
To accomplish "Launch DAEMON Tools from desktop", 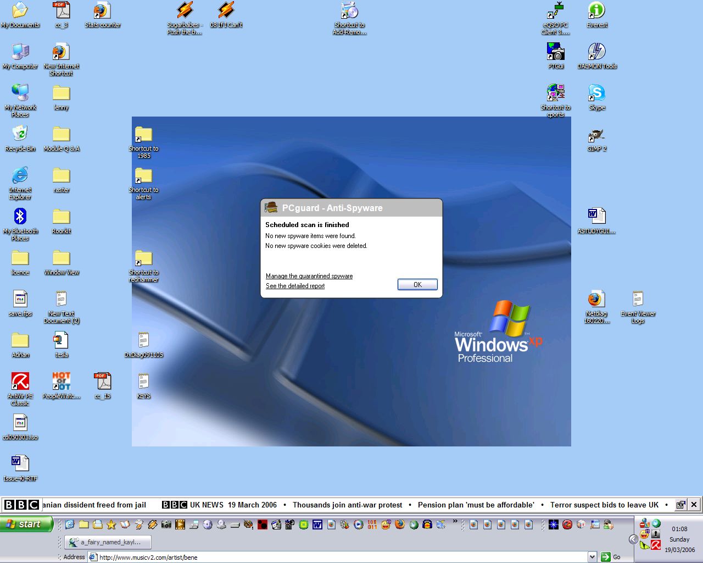I will 597,57.
